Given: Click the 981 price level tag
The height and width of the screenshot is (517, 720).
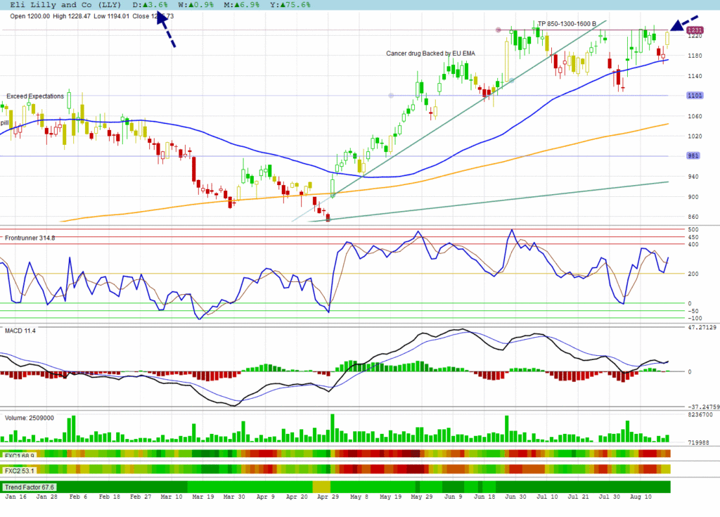Looking at the screenshot, I should 693,155.
